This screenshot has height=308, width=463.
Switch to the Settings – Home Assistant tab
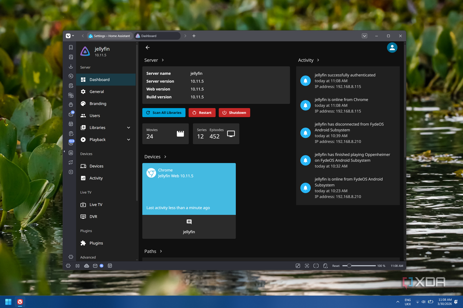tap(110, 36)
